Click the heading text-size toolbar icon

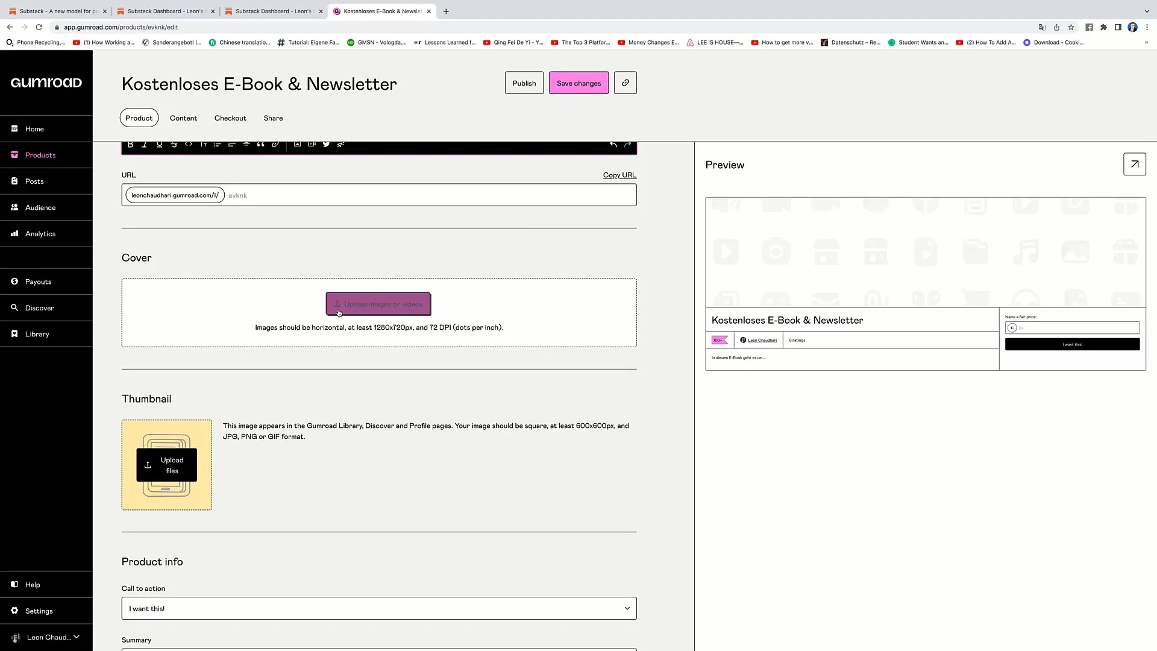click(x=203, y=144)
